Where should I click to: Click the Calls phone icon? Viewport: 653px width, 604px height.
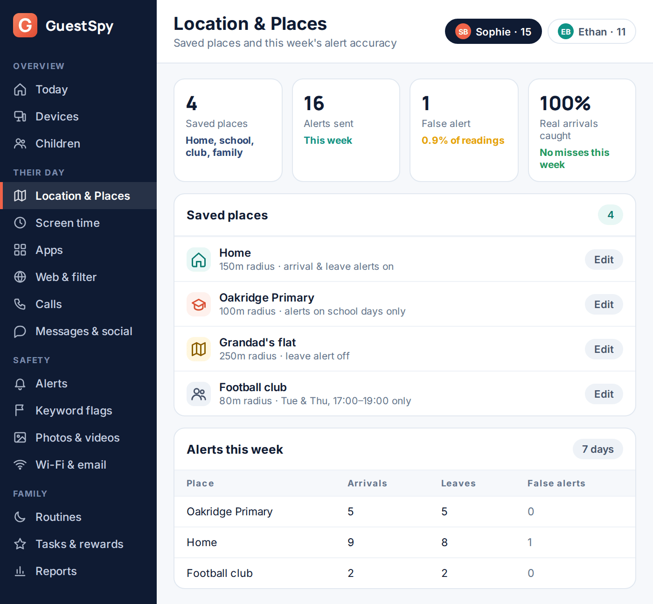click(20, 304)
